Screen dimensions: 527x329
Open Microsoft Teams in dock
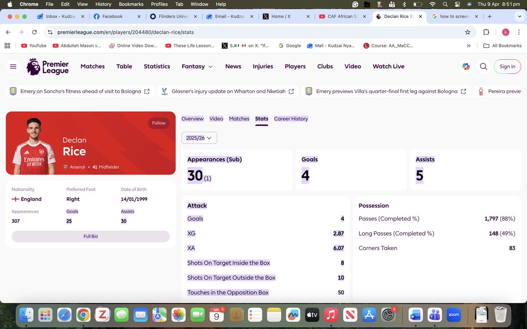click(435, 315)
